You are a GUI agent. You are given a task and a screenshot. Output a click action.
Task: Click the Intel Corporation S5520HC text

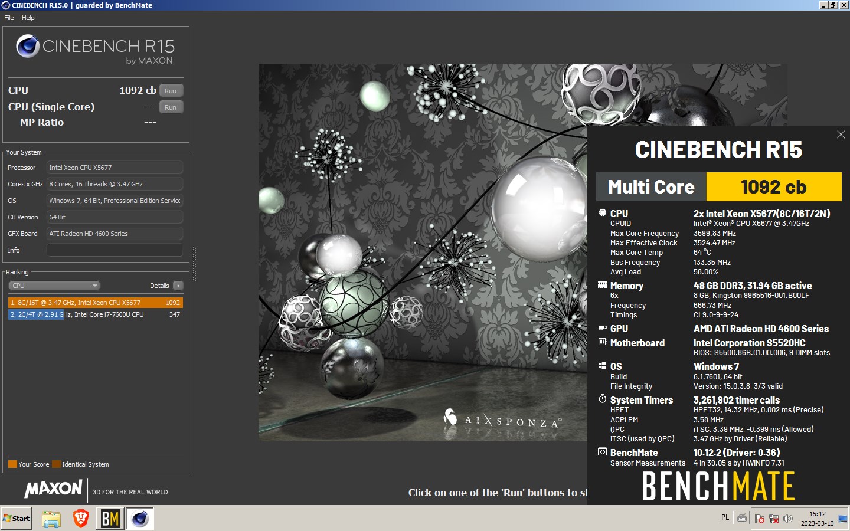tap(749, 343)
